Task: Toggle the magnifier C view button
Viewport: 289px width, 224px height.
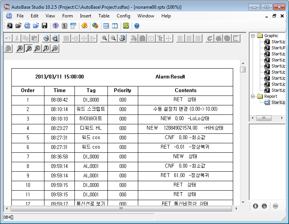Action: 37,49
